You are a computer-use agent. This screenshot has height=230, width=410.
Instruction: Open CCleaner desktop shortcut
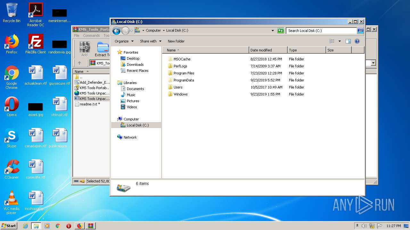pyautogui.click(x=12, y=169)
